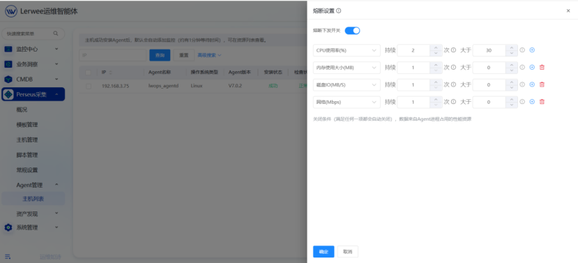Screen dimensions: 578x263
Task: Increase the CPU使用率 持续 count stepper
Action: tap(436, 47)
